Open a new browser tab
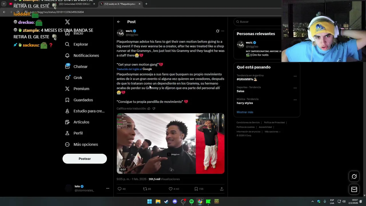The image size is (366, 206). (146, 4)
